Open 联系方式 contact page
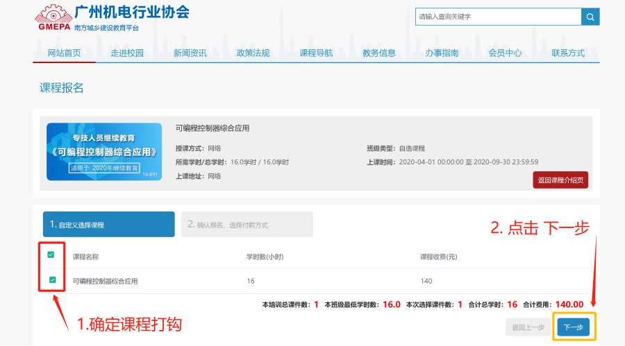This screenshot has height=346, width=625. tap(568, 53)
